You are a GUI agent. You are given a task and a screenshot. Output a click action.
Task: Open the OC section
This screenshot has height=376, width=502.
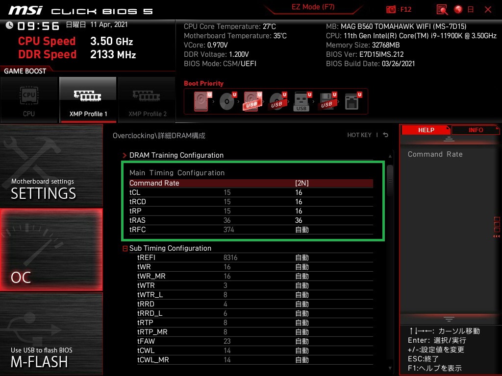point(51,250)
